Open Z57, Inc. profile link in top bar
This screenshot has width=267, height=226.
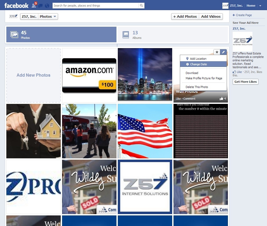pos(236,6)
